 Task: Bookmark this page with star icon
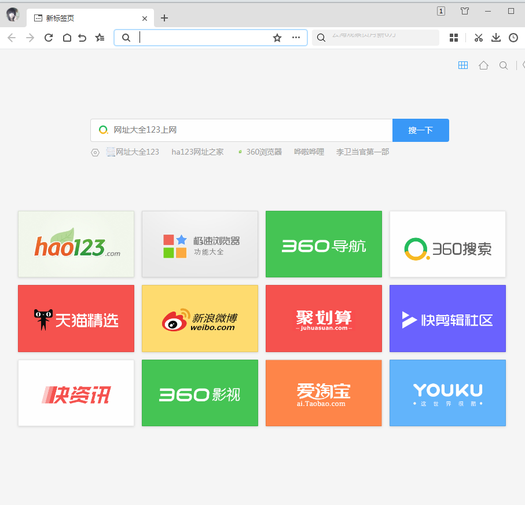pos(277,38)
